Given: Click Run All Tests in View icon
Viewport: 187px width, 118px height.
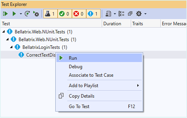Looking at the screenshot, I should coord(5,14).
